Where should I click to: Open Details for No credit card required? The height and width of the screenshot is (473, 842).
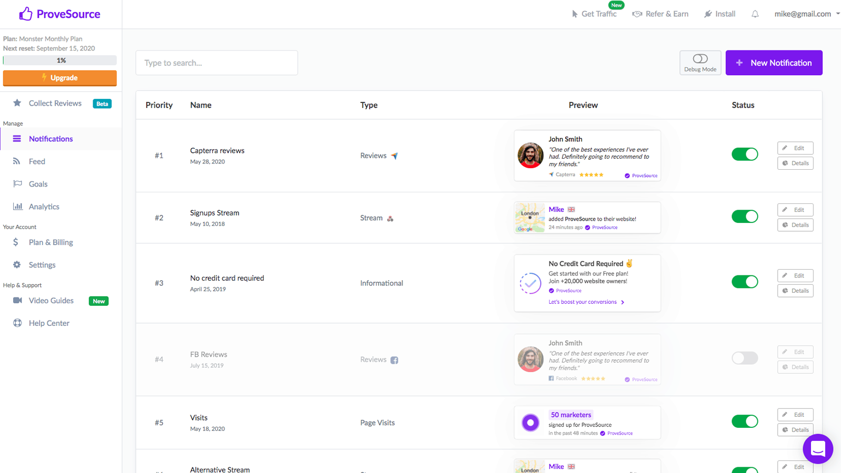tap(795, 291)
